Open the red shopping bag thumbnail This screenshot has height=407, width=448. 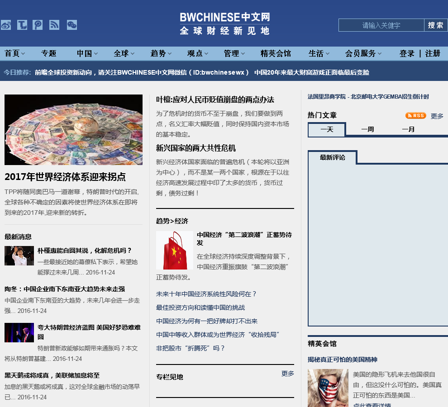click(175, 250)
